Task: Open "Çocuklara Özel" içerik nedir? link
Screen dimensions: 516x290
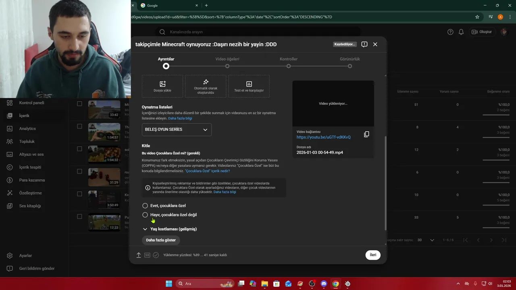Action: 207,171
